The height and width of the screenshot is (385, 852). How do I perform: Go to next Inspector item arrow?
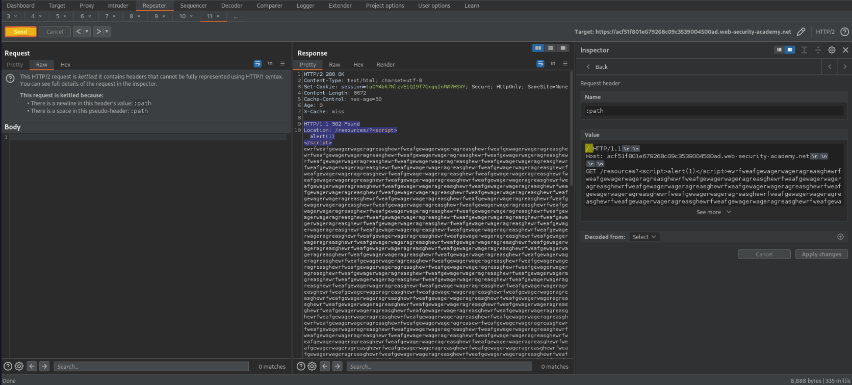[x=844, y=67]
